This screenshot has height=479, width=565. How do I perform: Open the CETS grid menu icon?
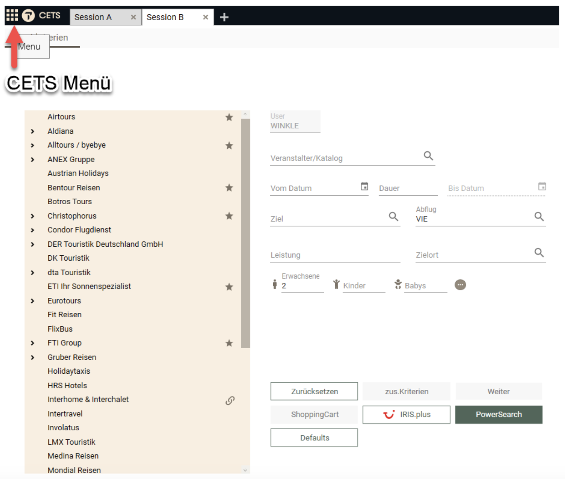click(12, 15)
